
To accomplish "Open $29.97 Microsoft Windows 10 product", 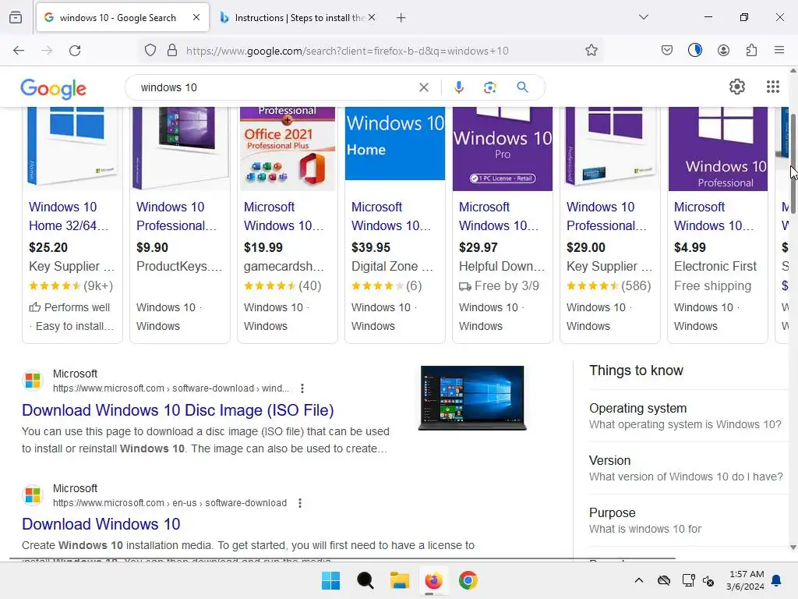I will click(x=499, y=217).
